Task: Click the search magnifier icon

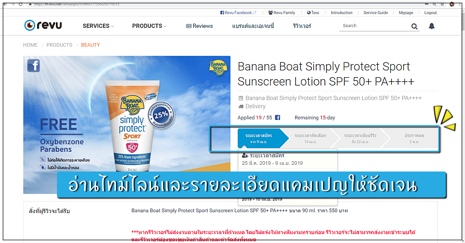Action: point(414,27)
